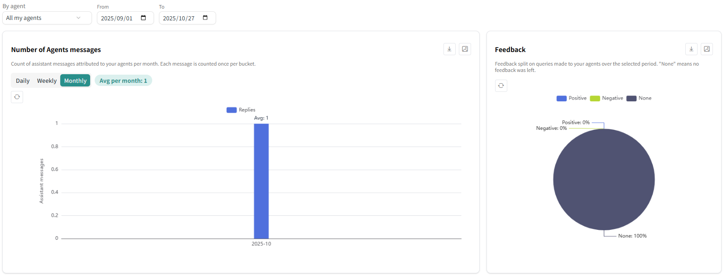Switch to Weekly view
The image size is (727, 276).
47,81
